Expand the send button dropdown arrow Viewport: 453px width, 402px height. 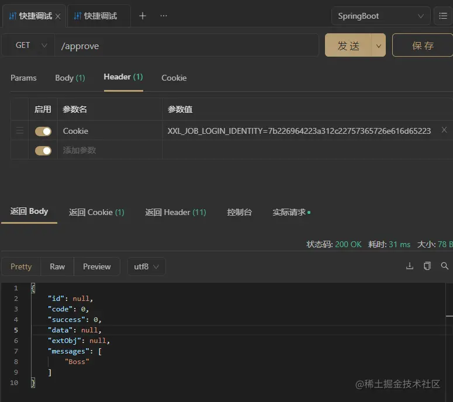[x=378, y=46]
